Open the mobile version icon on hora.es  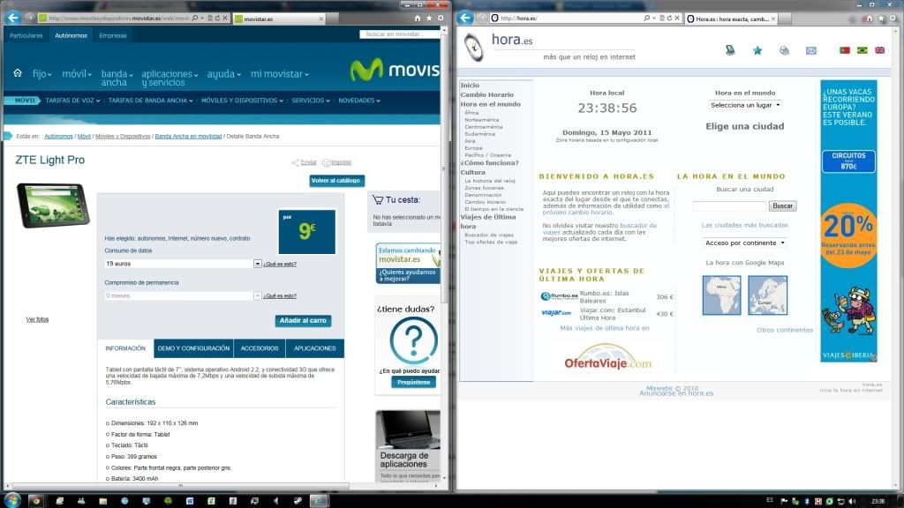click(730, 50)
